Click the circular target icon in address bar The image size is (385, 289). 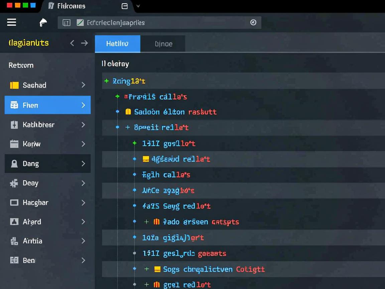(253, 22)
